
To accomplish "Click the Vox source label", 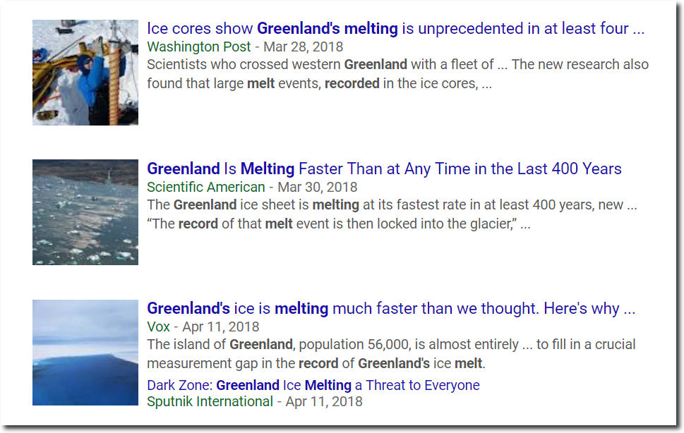I will (158, 327).
